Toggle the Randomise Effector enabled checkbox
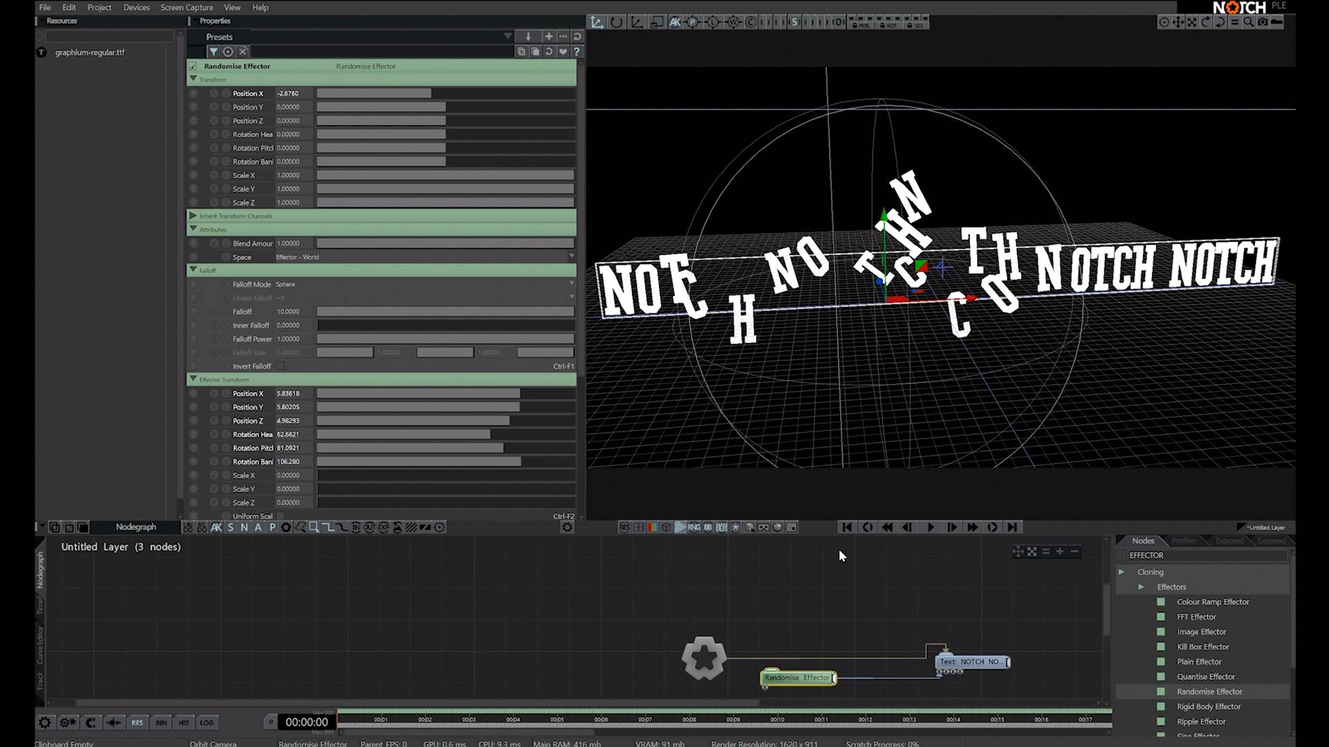Image resolution: width=1329 pixels, height=747 pixels. [192, 66]
